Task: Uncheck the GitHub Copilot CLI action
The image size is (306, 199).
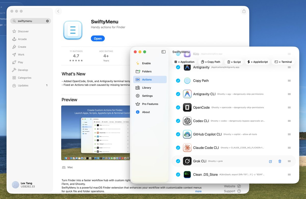Action: click(178, 134)
